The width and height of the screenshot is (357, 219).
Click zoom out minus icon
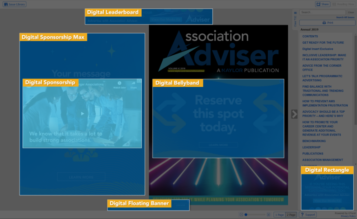[x=241, y=215]
